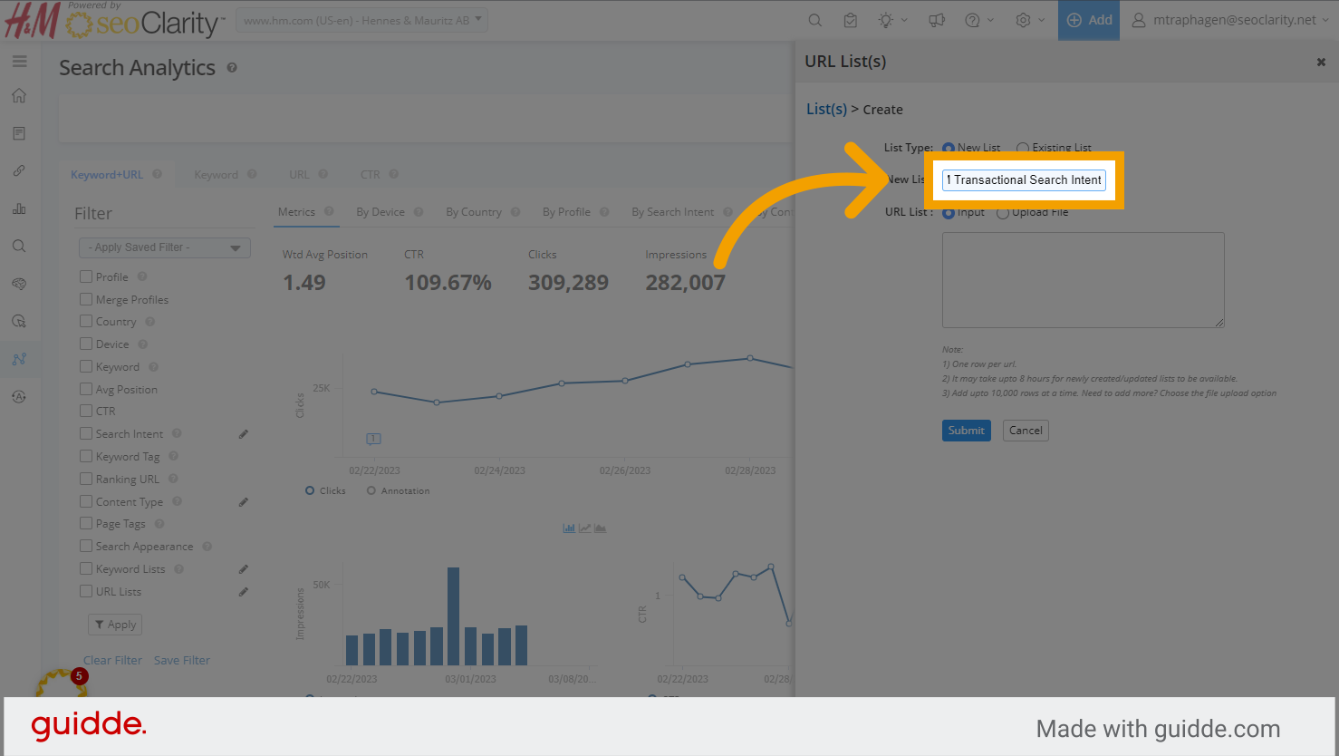Toggle the Annotation legend item
Screen dimensions: 1339x756
[x=399, y=490]
